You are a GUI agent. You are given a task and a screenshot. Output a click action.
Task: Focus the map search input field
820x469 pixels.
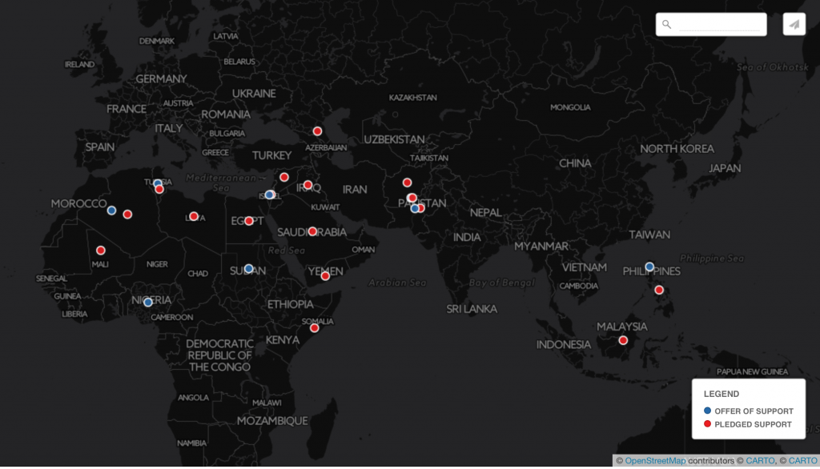719,25
